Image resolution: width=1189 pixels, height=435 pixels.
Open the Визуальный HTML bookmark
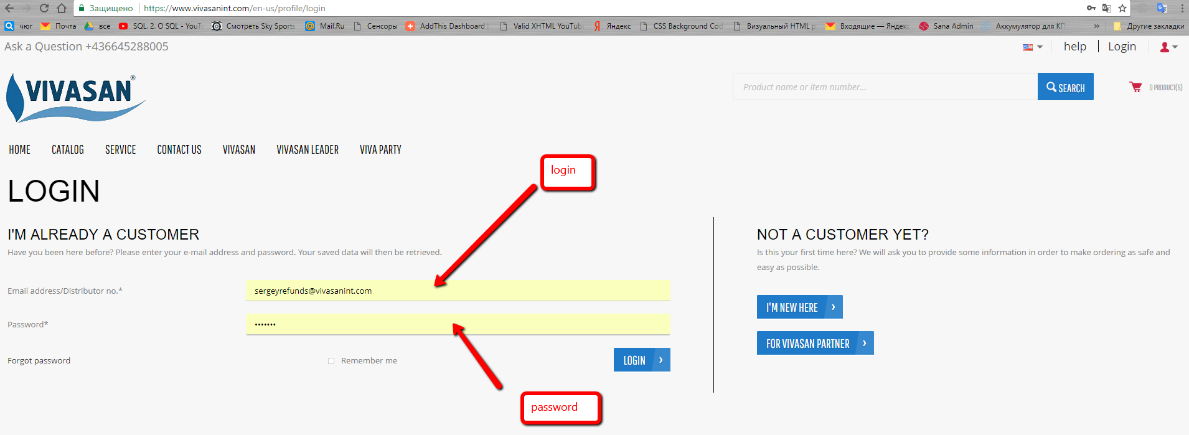pos(775,26)
